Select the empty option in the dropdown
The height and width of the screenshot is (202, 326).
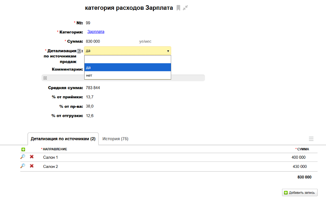click(127, 59)
